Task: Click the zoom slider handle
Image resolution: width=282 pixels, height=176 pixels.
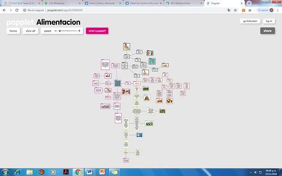Action: coord(60,31)
